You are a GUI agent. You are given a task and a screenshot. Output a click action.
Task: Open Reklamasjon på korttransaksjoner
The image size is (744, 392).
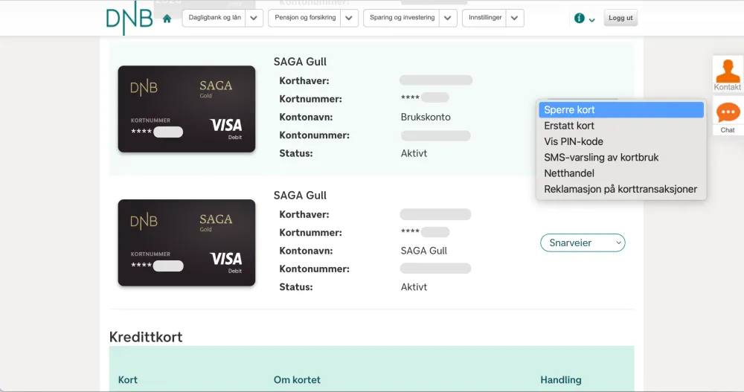click(x=620, y=189)
